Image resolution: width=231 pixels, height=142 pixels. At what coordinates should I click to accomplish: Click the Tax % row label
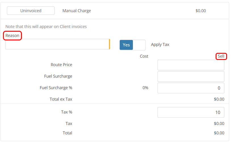point(66,112)
